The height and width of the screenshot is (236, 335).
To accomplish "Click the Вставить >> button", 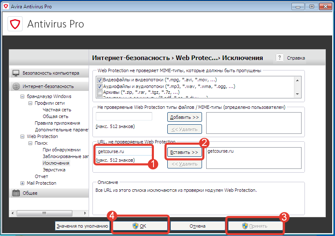I will pos(184,152).
